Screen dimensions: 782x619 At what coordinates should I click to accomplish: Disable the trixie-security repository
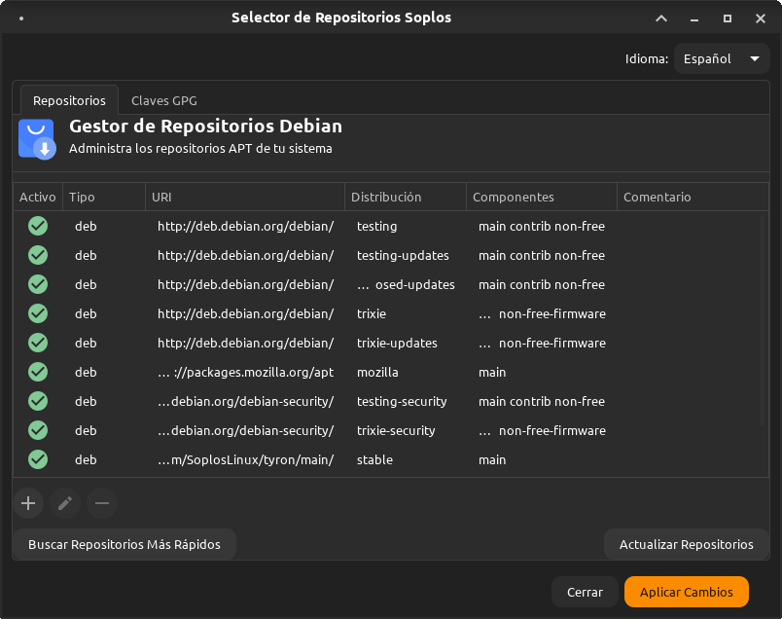tap(37, 430)
